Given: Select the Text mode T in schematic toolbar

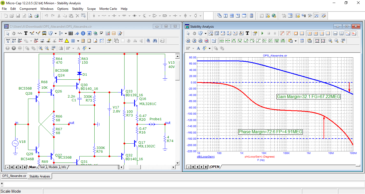Looking at the screenshot, I should click(26, 33).
